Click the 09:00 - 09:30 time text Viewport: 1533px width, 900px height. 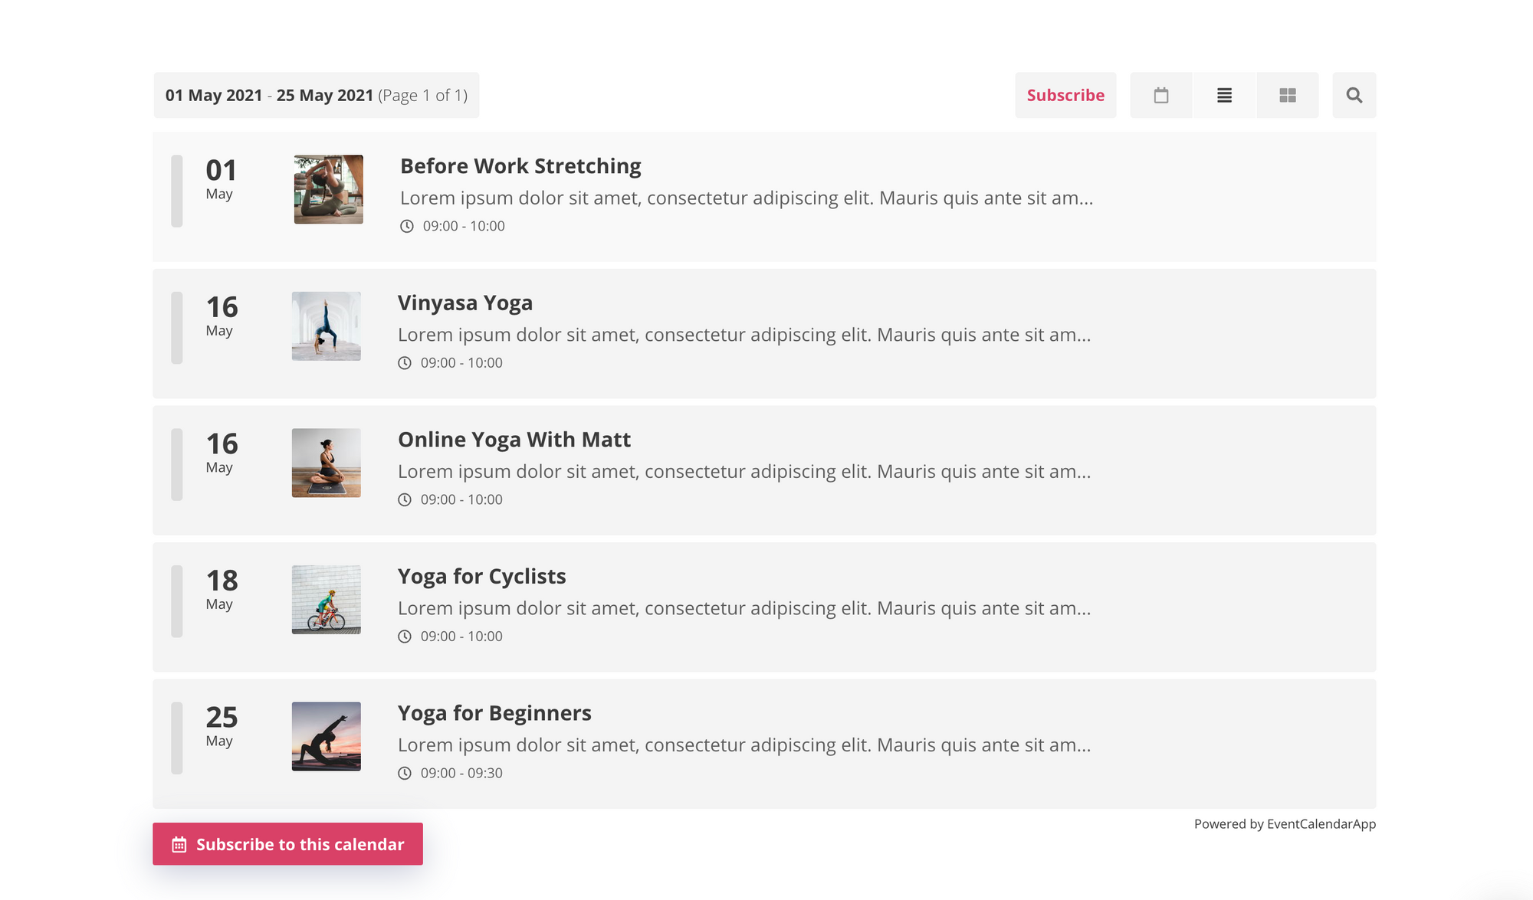click(x=461, y=773)
